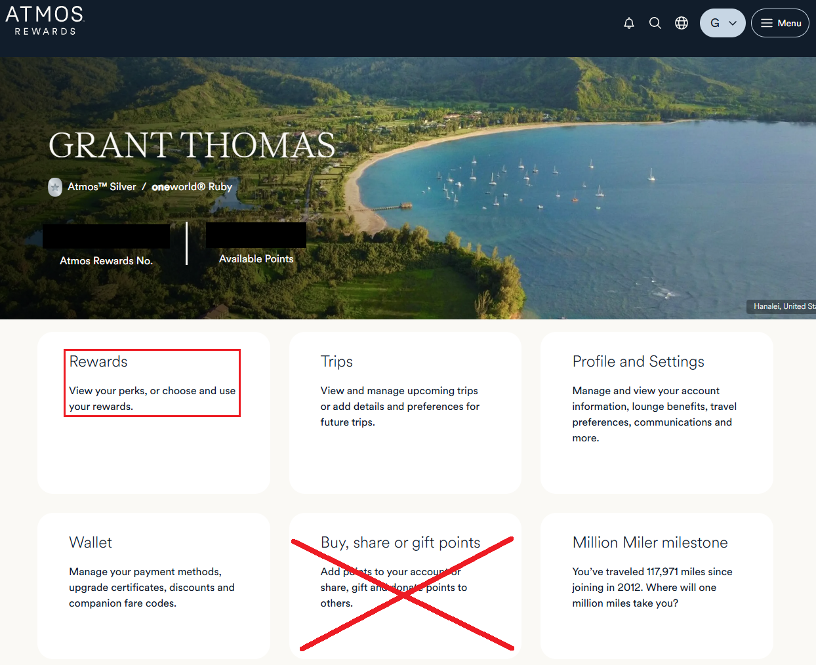The width and height of the screenshot is (816, 665).
Task: Click the Grant Thomas name heading
Action: [x=192, y=145]
